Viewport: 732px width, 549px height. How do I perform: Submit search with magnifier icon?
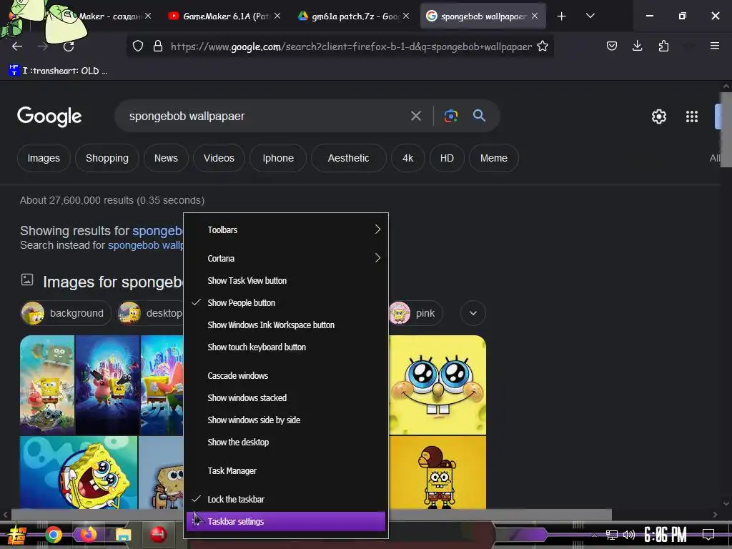pyautogui.click(x=479, y=115)
